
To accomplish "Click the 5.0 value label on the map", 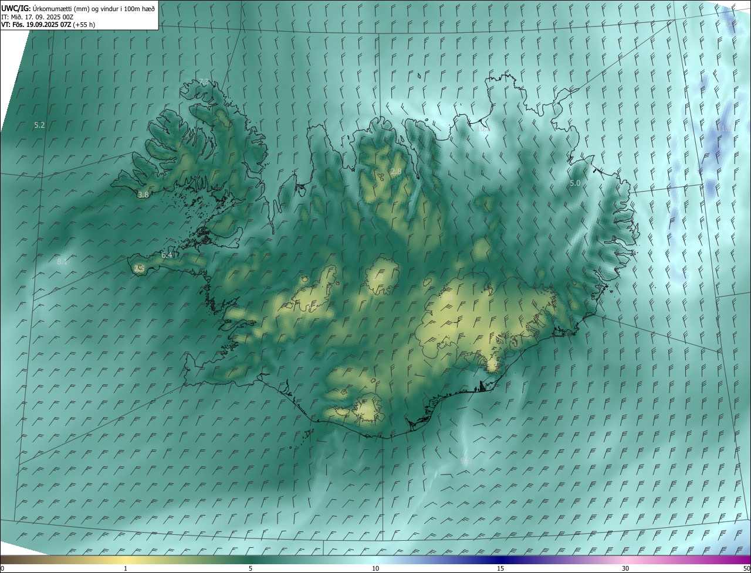I will [x=575, y=183].
